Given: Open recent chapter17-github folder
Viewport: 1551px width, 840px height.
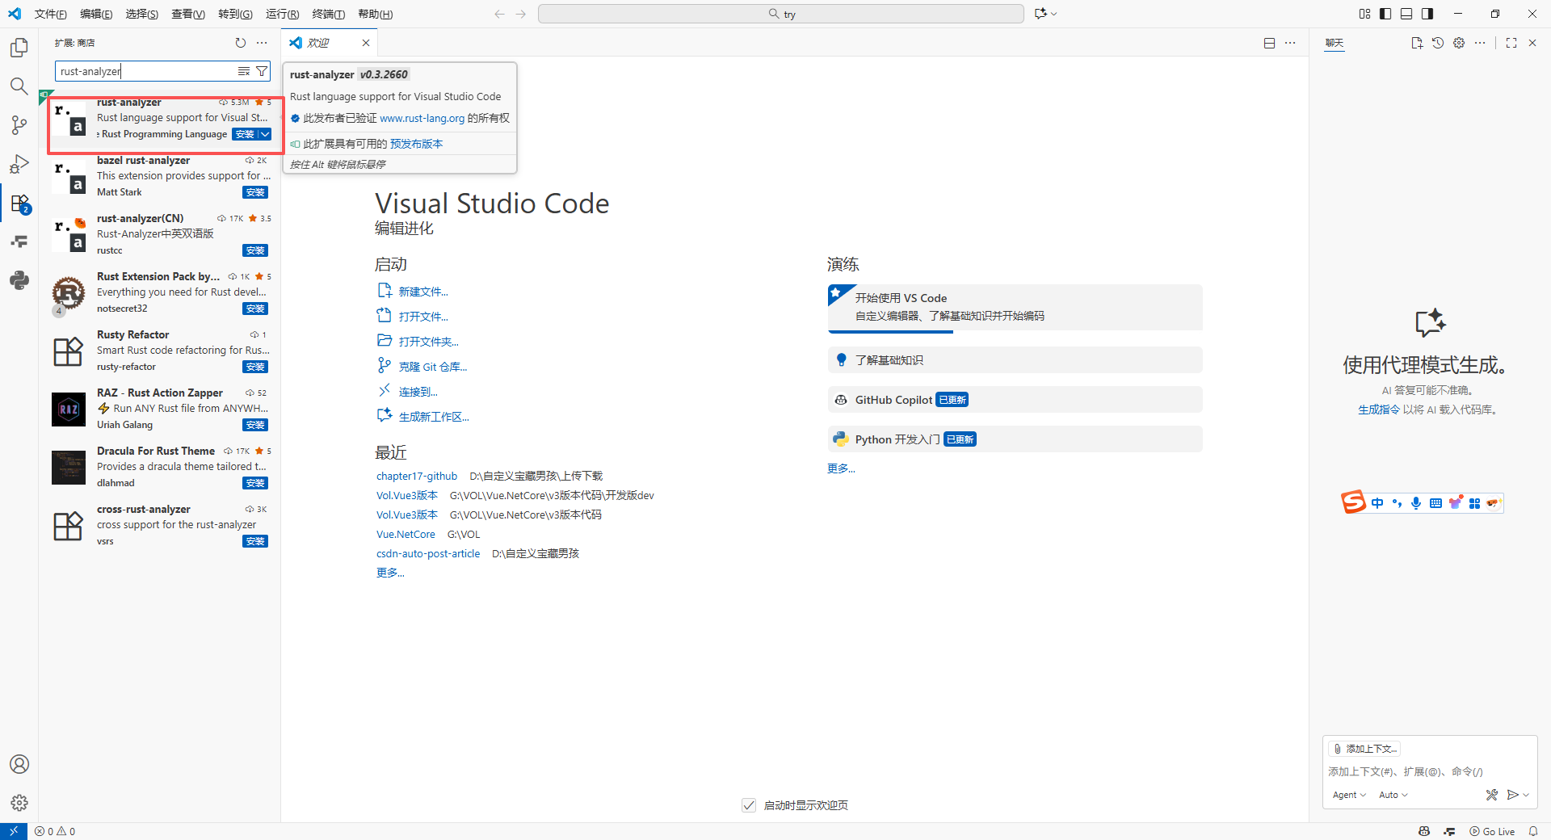Looking at the screenshot, I should click(x=417, y=476).
